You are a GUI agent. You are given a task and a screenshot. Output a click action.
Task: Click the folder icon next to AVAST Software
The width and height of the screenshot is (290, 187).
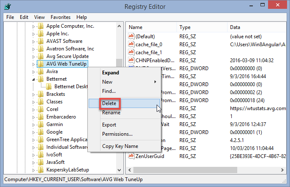41,41
